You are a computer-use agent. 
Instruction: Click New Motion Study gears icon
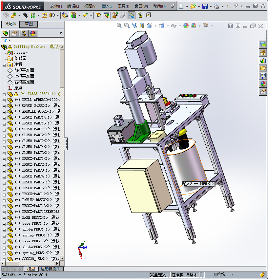point(98,15)
